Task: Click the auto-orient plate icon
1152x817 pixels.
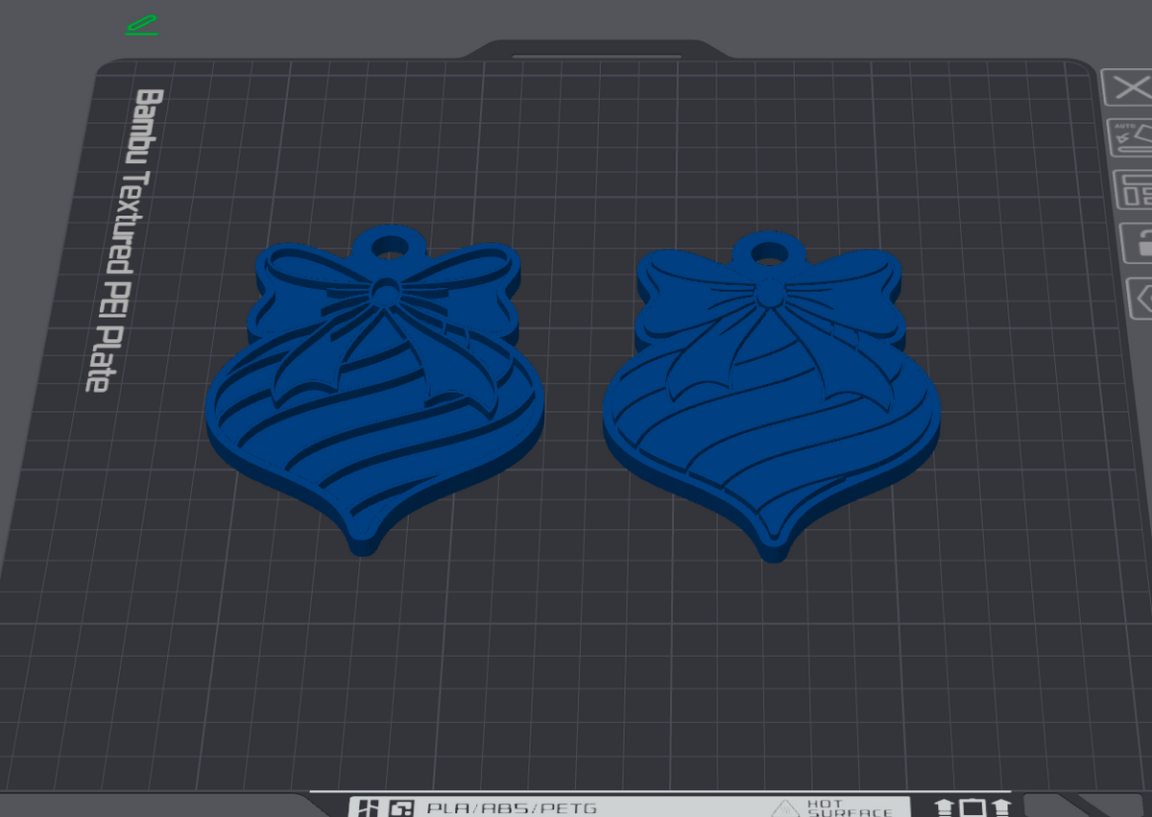Action: coord(1130,138)
